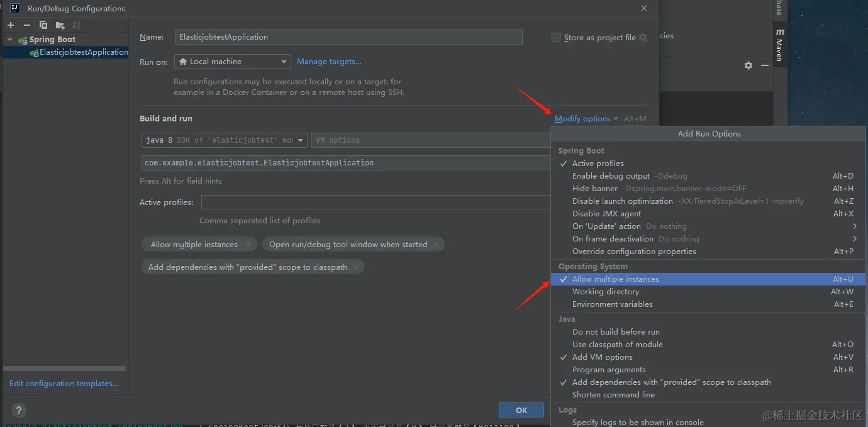The height and width of the screenshot is (427, 868).
Task: Select Working directory menu option
Action: 708,292
